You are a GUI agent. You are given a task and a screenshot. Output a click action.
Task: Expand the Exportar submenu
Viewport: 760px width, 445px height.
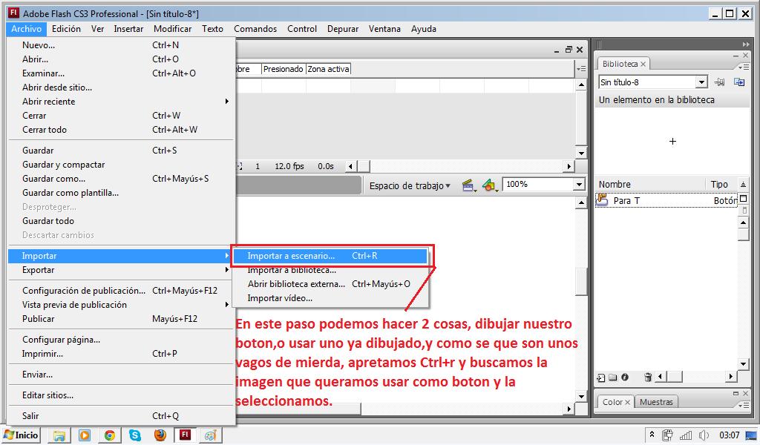point(121,270)
